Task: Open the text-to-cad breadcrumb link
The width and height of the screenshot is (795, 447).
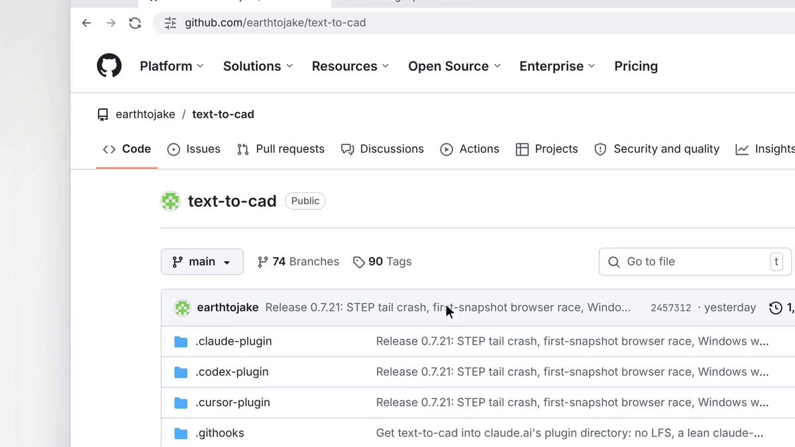Action: (x=223, y=115)
